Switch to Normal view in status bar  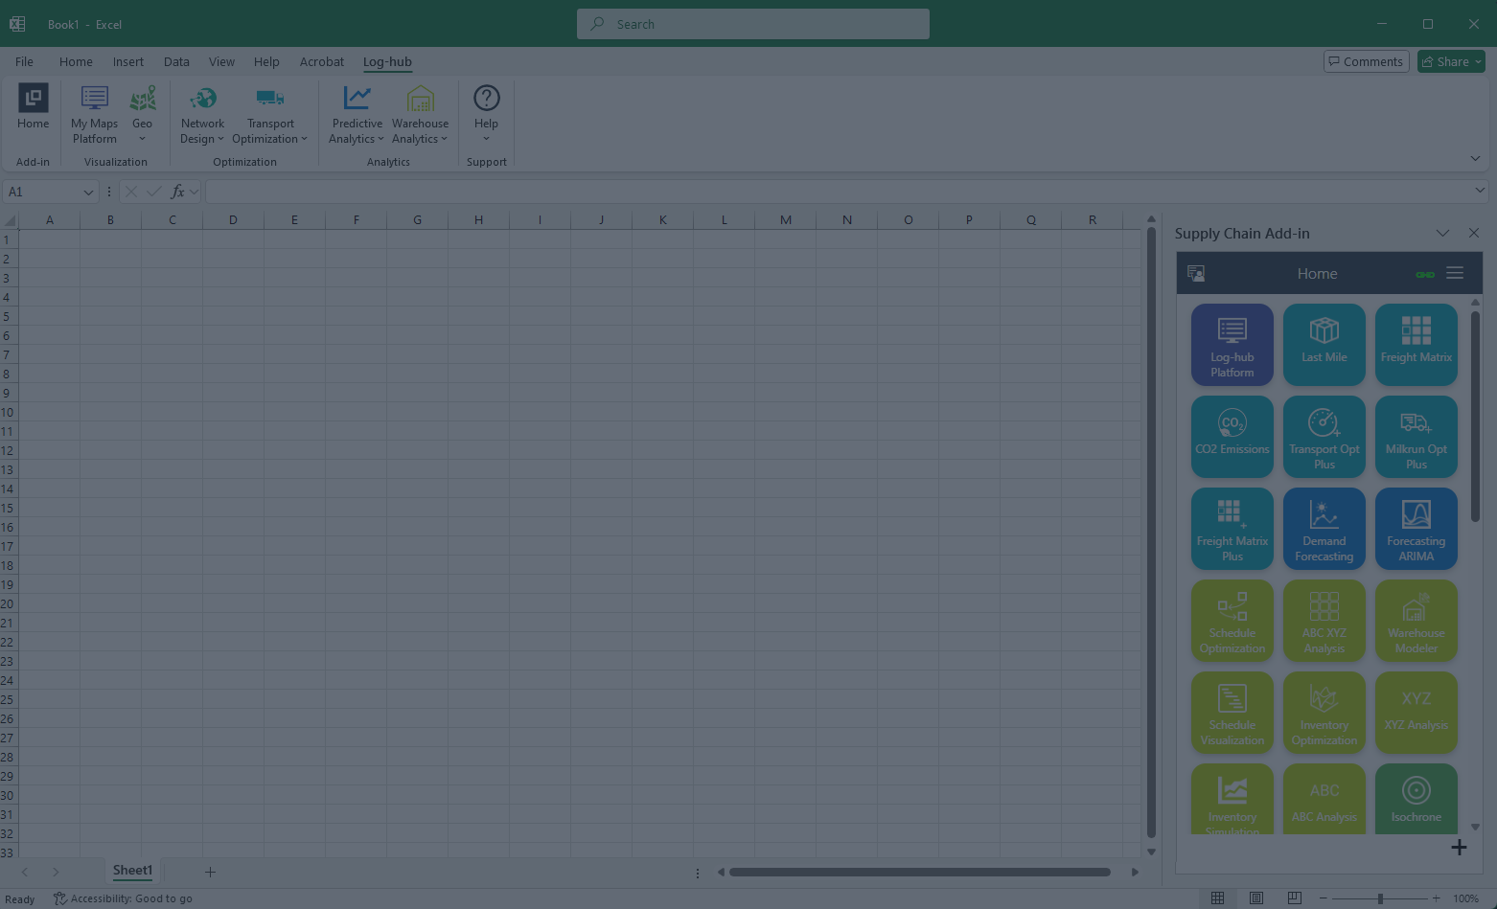coord(1217,898)
